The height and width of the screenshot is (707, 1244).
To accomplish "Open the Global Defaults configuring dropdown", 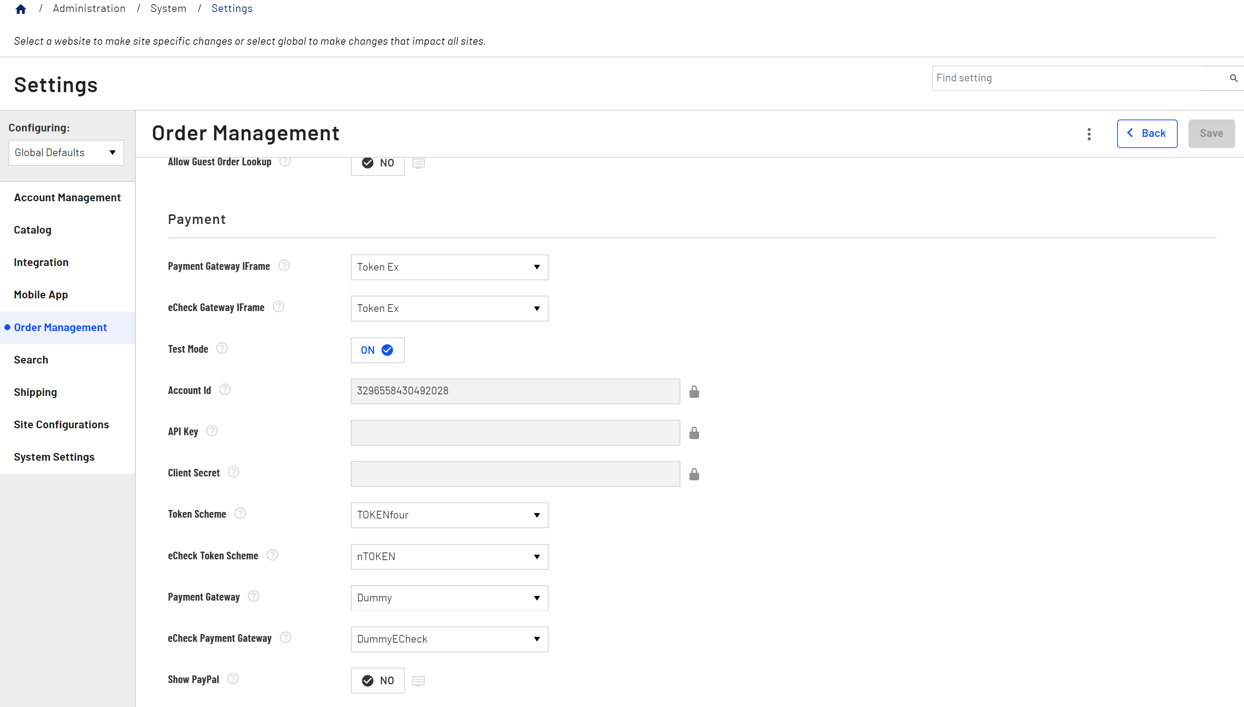I will [66, 153].
